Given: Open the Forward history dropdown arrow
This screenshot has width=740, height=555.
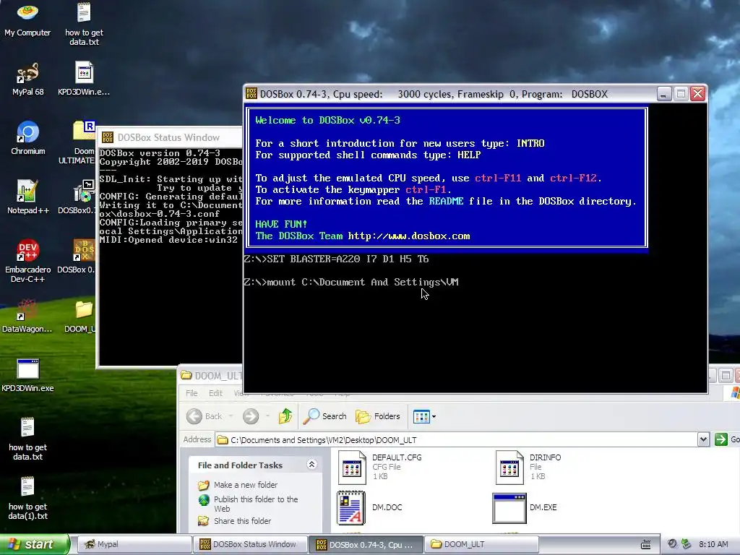Looking at the screenshot, I should [267, 416].
